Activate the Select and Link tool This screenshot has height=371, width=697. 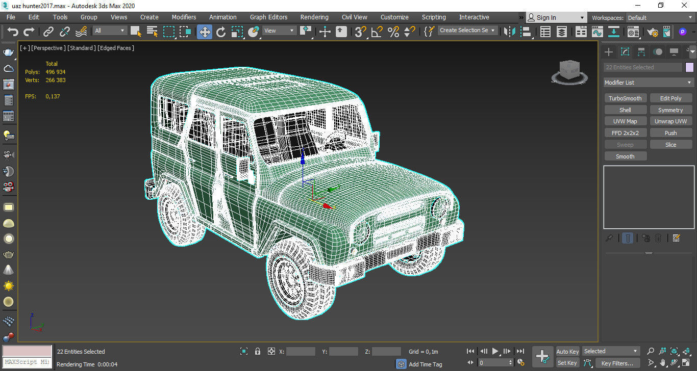tap(48, 32)
